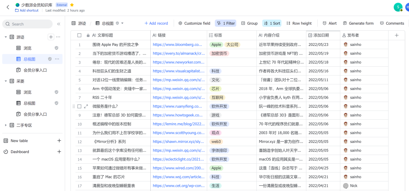Viewport: 409px width, 191px height.
Task: Select 会员分享入口 under 游迹
Action: click(35, 70)
